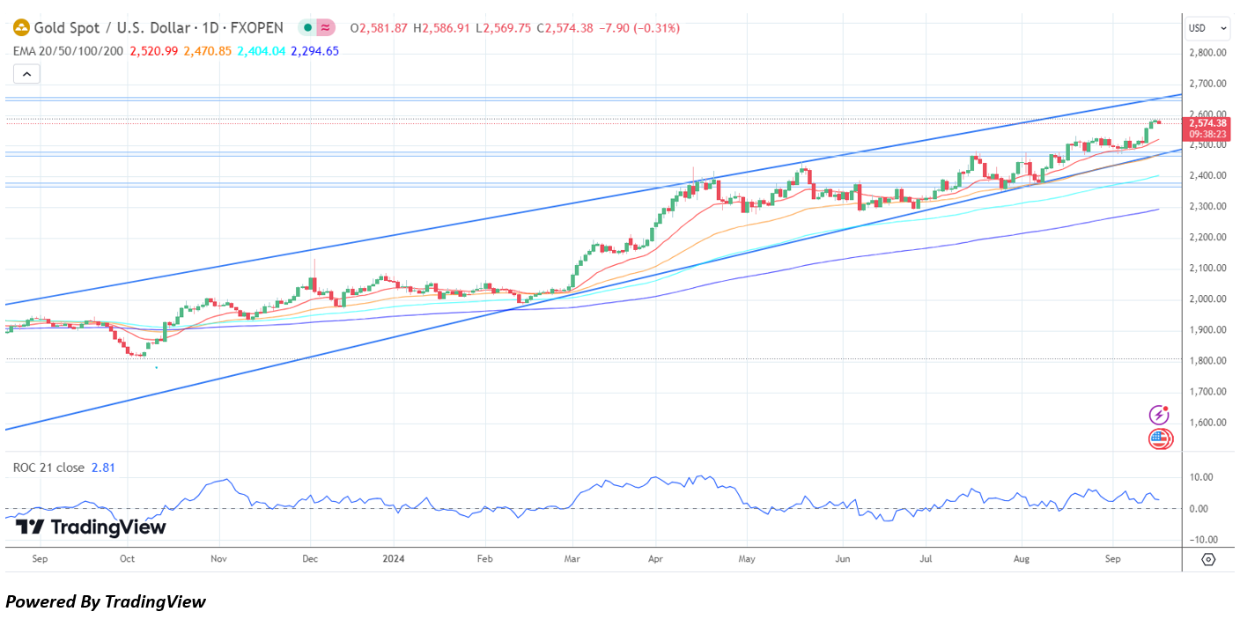Click the 10.00 ROC axis label
Screen dimensions: 1240x619
pos(1201,477)
